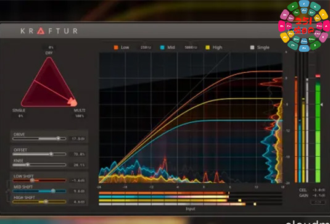Click the orange low input meter bar

164,193
